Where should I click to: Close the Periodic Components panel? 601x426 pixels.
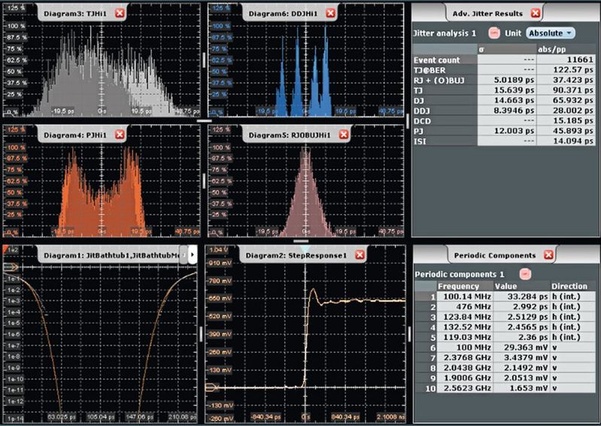pyautogui.click(x=548, y=255)
